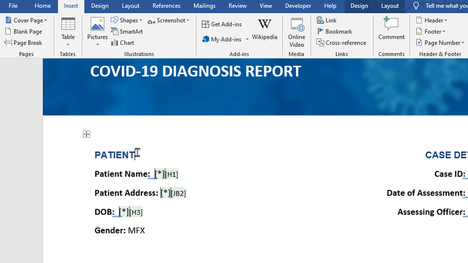Open the Screenshot menu
This screenshot has height=263, width=468.
point(169,20)
